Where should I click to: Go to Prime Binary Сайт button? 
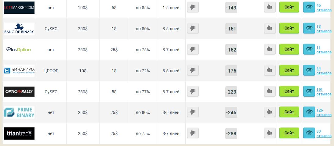tap(289, 112)
